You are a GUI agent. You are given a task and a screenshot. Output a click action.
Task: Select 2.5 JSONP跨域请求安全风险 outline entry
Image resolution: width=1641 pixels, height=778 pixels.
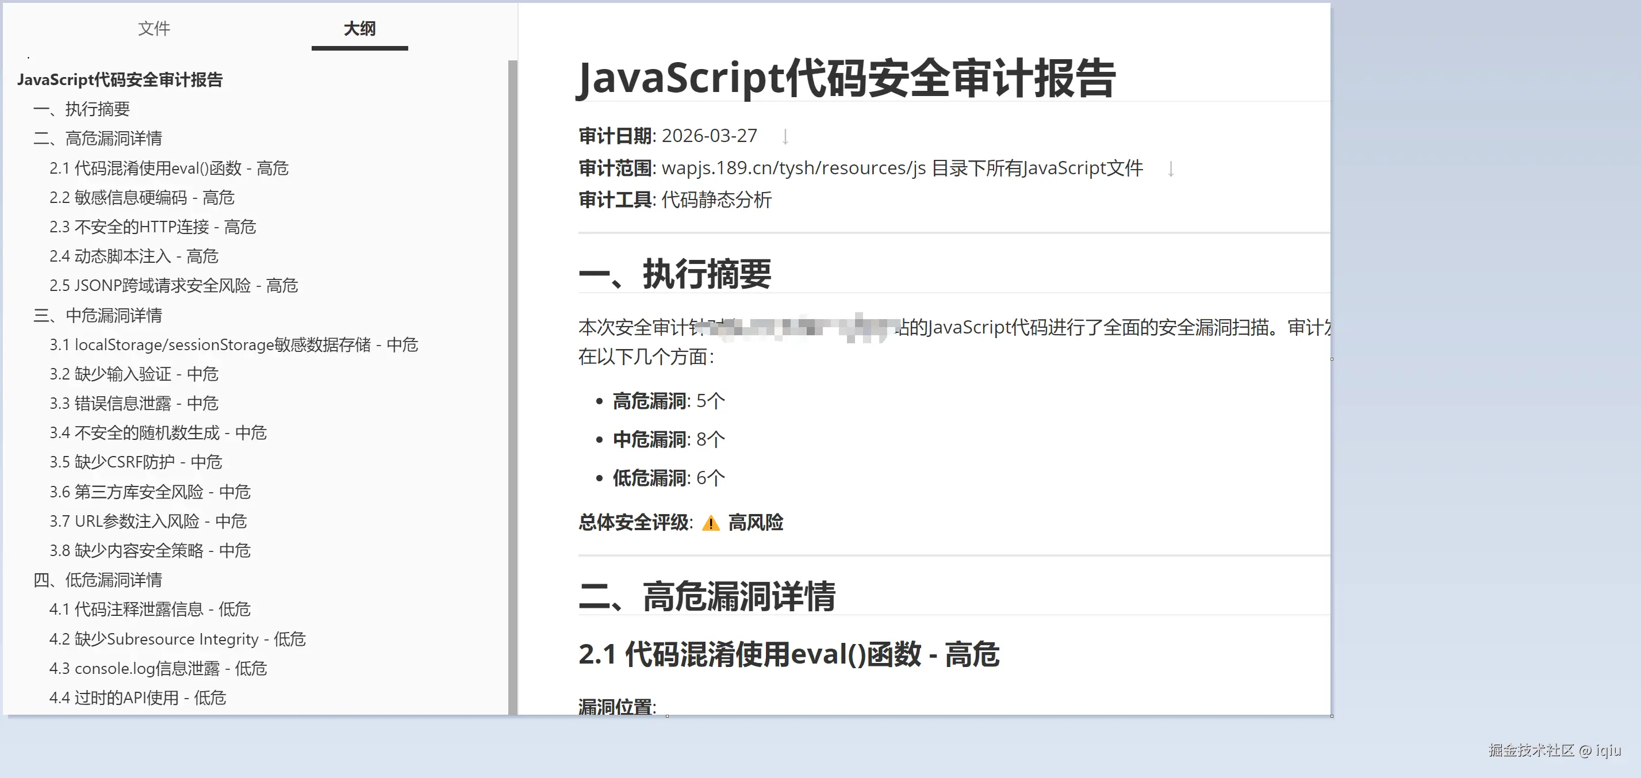[x=173, y=285]
